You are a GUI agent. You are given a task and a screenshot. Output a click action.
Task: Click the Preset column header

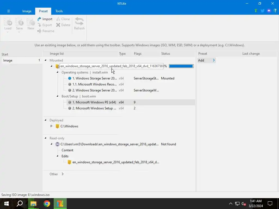tap(219, 54)
